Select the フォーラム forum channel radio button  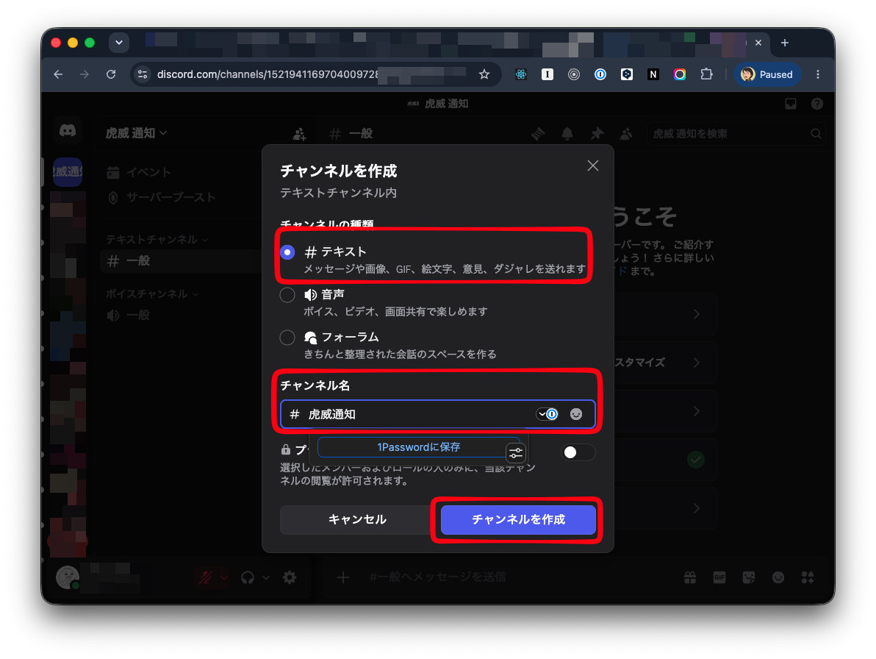287,338
